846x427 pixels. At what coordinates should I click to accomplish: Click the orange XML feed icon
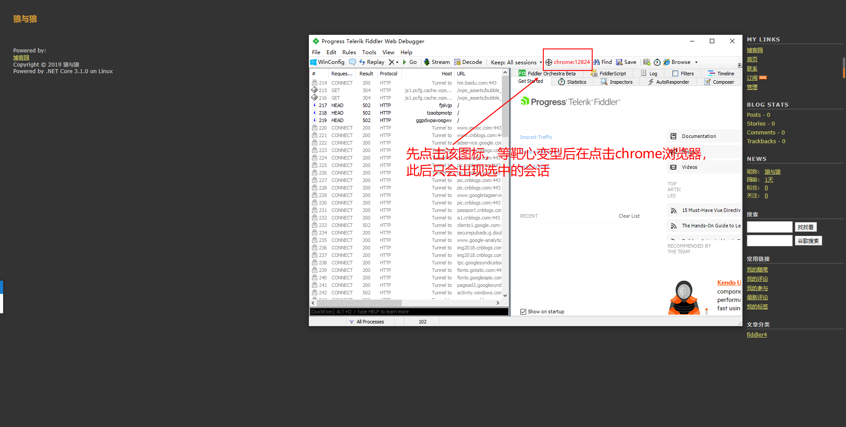coord(763,78)
